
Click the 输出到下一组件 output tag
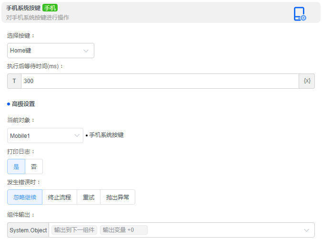click(x=74, y=230)
